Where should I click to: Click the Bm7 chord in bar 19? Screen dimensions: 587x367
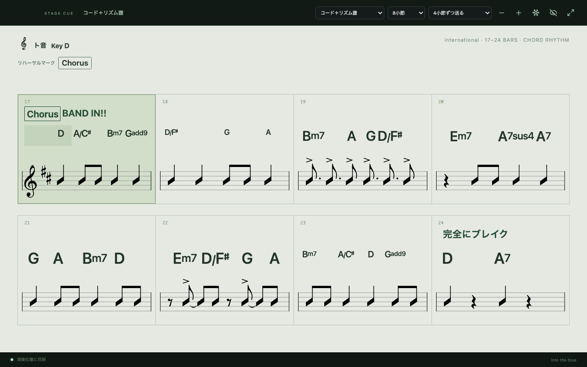pos(313,136)
